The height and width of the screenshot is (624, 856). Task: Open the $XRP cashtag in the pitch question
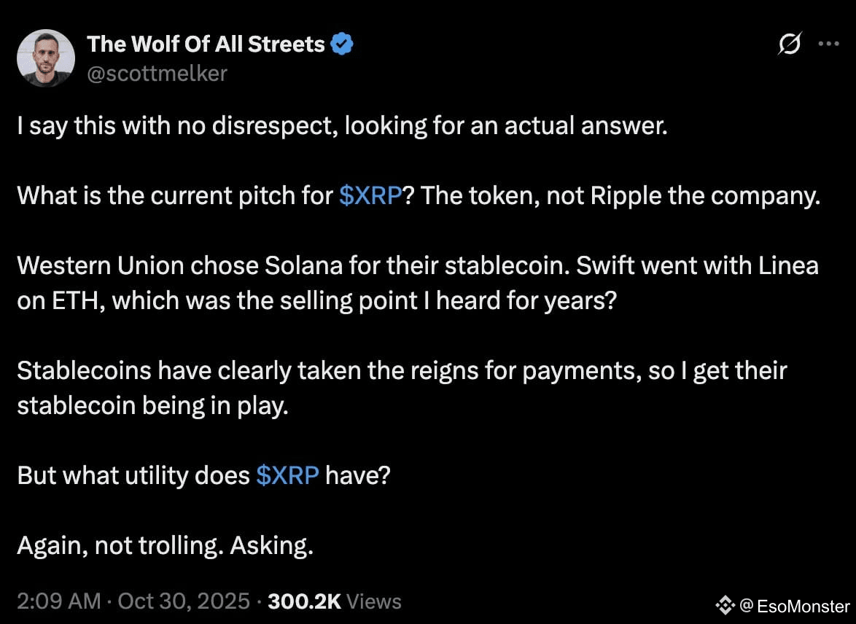[370, 195]
